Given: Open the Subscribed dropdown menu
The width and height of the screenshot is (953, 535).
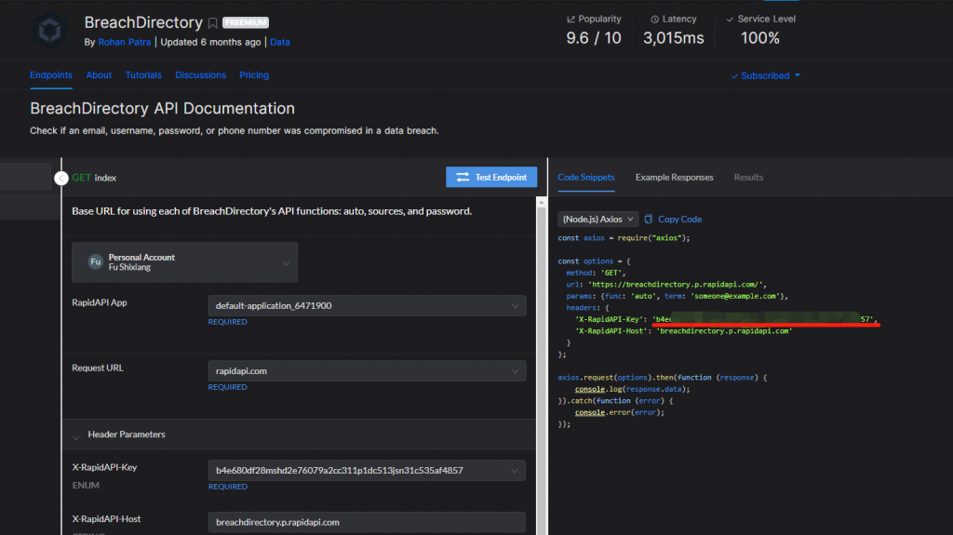Looking at the screenshot, I should (x=770, y=75).
